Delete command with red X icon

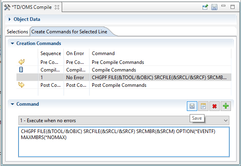(215, 106)
